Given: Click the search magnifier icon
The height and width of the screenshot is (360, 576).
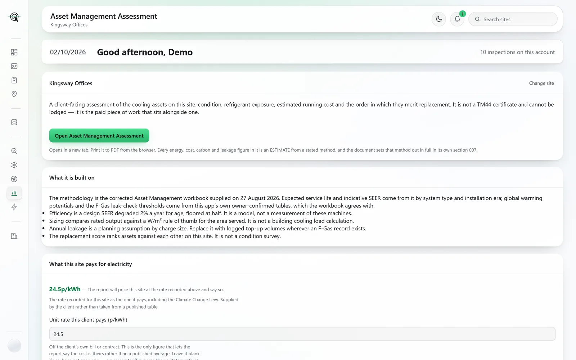Looking at the screenshot, I should click(x=477, y=19).
